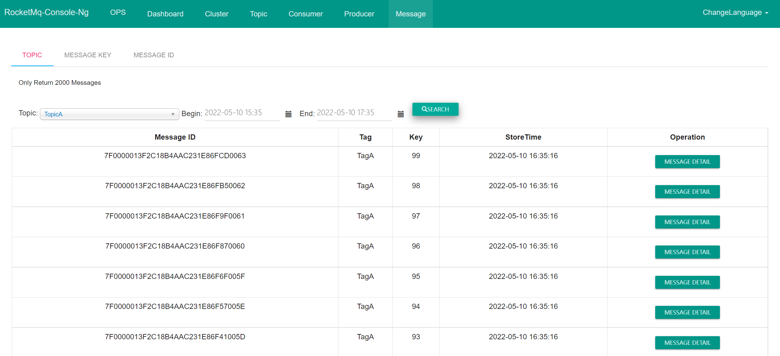View message detail for key 99
This screenshot has height=356, width=780.
[x=687, y=162]
